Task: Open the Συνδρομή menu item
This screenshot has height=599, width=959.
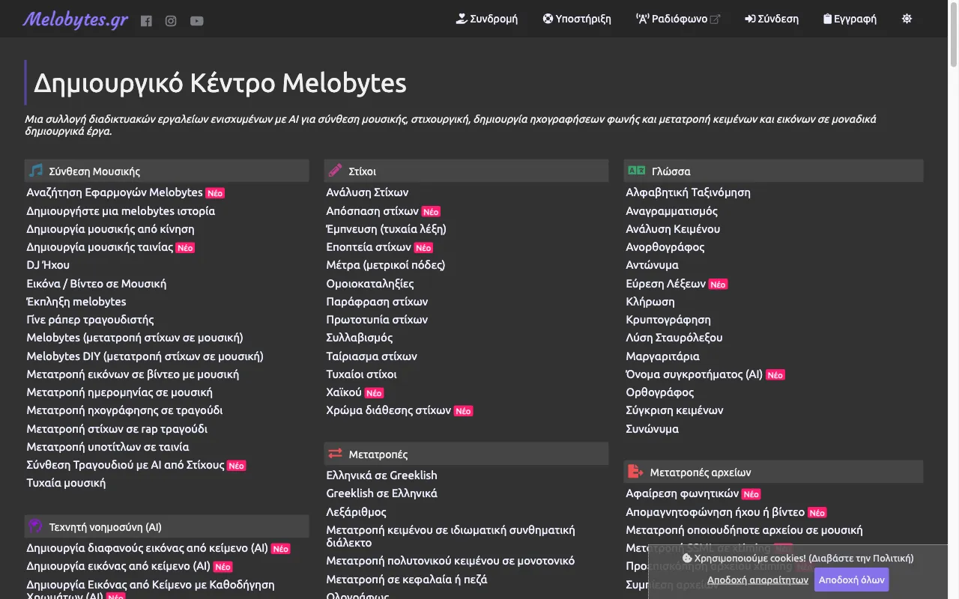Action: [487, 19]
